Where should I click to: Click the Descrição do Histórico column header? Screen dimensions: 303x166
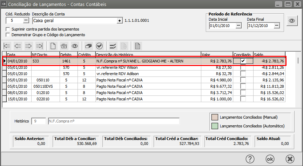148,55
